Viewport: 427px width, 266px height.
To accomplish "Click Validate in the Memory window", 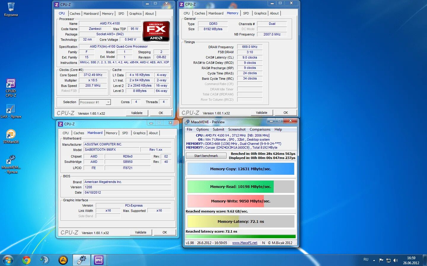I will pos(262,113).
